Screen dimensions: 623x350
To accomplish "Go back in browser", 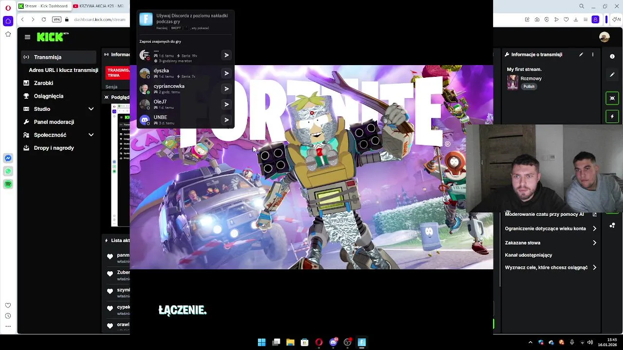I will pyautogui.click(x=22, y=19).
